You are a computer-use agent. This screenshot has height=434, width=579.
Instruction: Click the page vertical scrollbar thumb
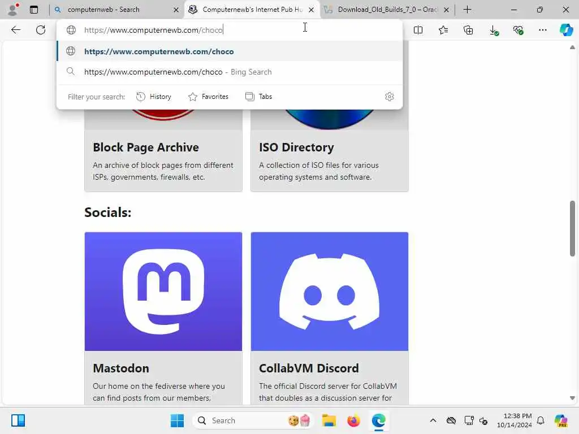[x=572, y=228]
